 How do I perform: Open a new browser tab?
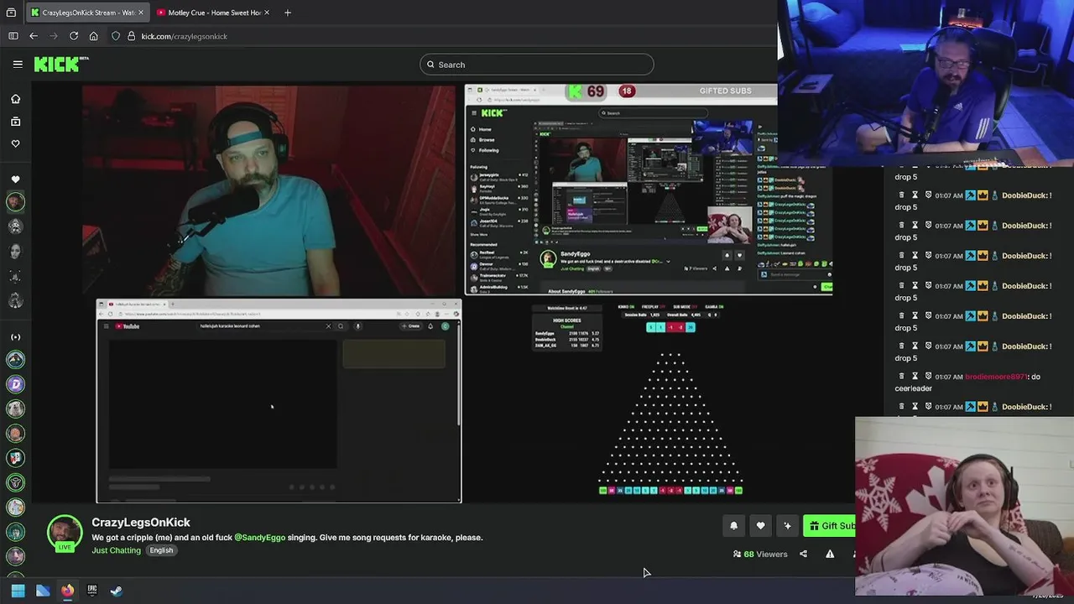(x=288, y=13)
